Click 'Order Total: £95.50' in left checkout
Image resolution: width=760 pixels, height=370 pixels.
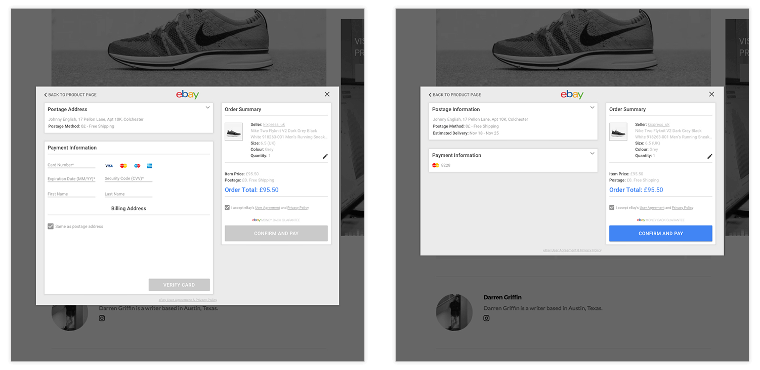tap(251, 190)
